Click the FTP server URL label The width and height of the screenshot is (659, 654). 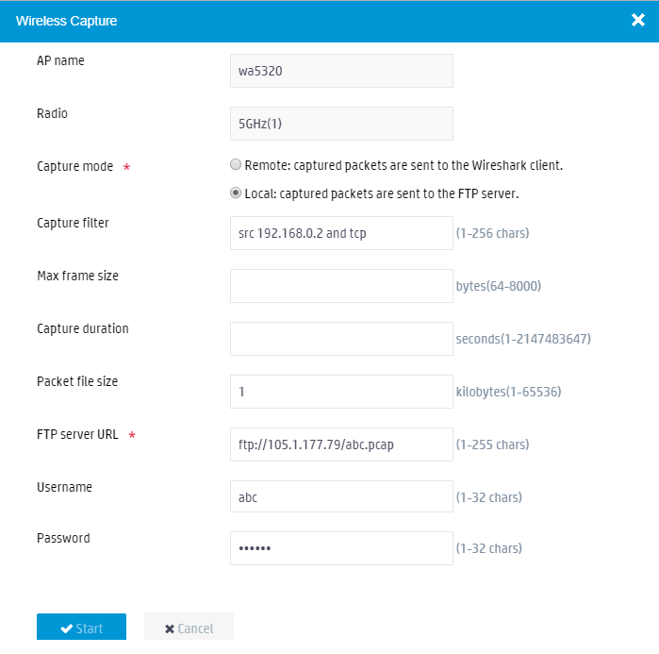(77, 434)
